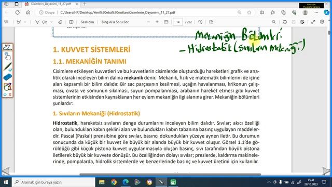Select the pen tool in Kalem toolbar

[x=8, y=66]
